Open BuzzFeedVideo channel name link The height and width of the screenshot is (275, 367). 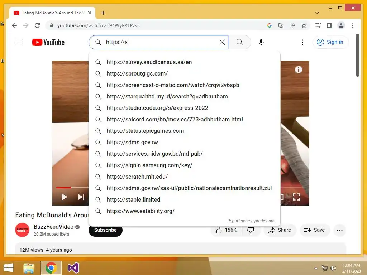point(53,227)
